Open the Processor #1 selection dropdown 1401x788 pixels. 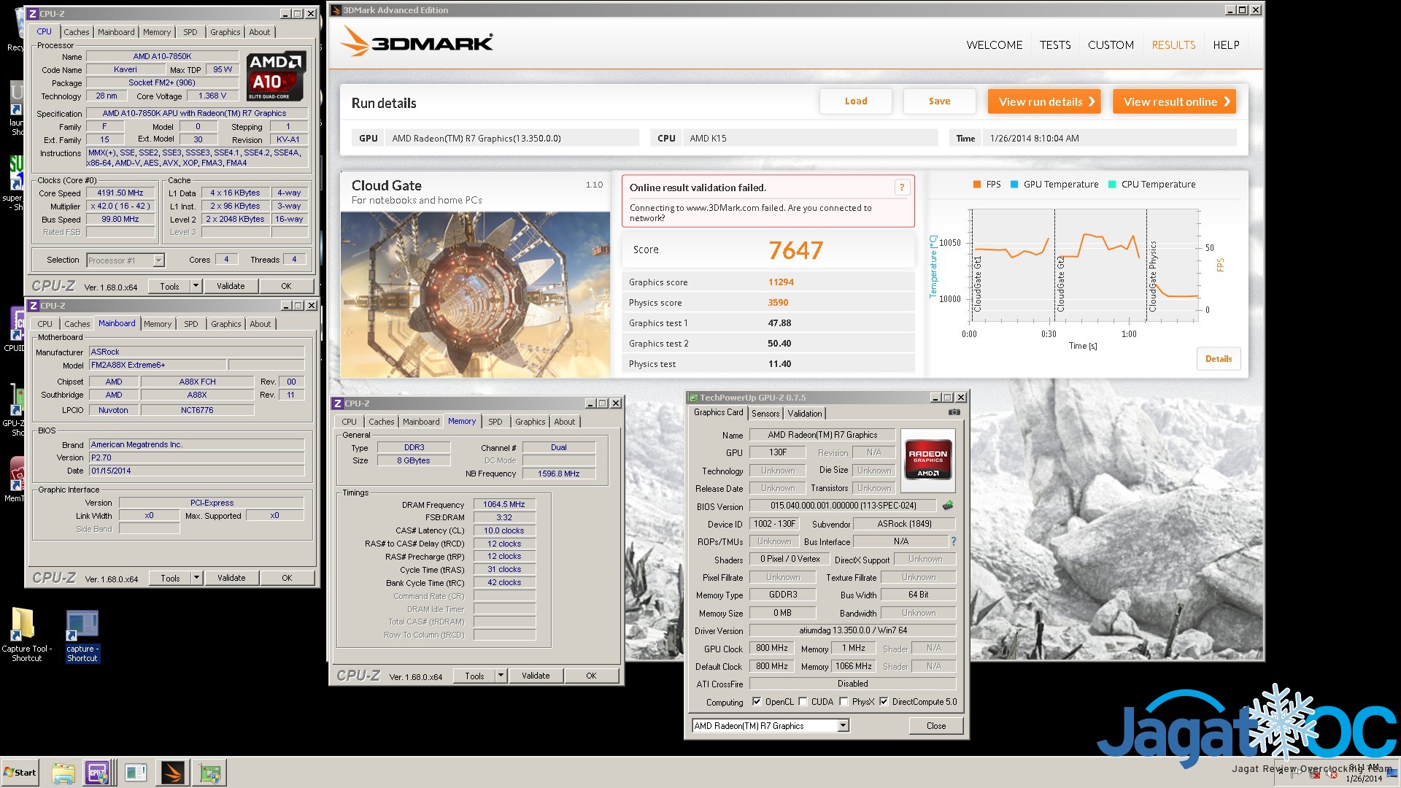158,260
